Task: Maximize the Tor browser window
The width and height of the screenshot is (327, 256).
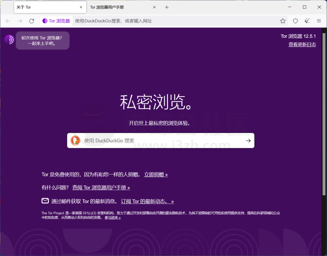Action: 305,7
